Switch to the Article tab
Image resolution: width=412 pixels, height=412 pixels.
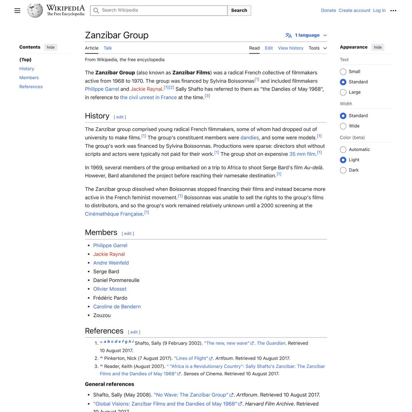click(x=92, y=48)
